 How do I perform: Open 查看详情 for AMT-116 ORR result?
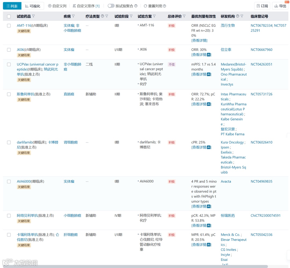tap(199, 40)
